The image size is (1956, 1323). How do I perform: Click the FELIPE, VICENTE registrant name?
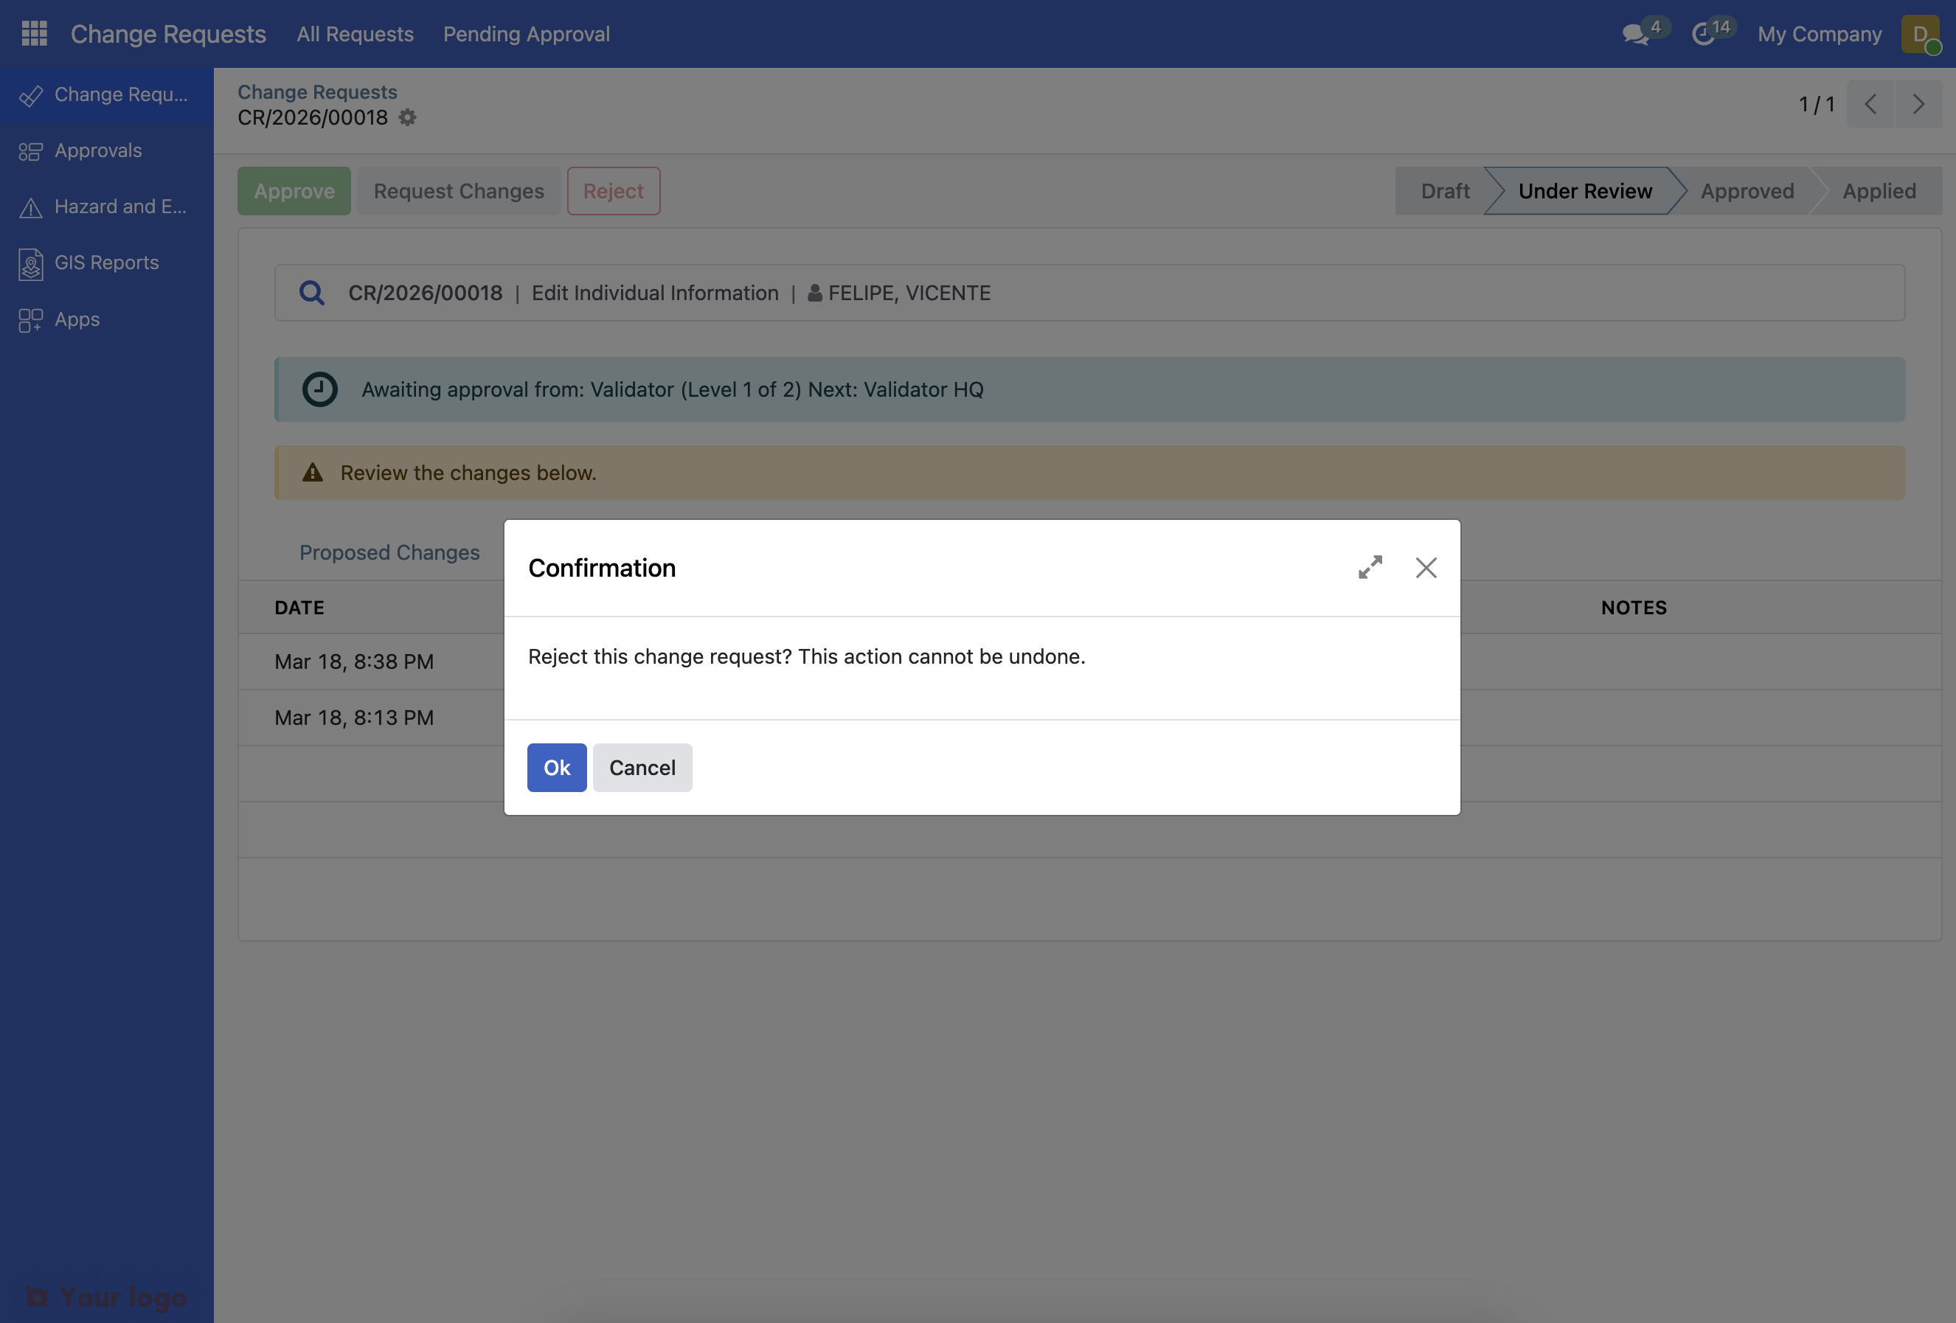[909, 293]
